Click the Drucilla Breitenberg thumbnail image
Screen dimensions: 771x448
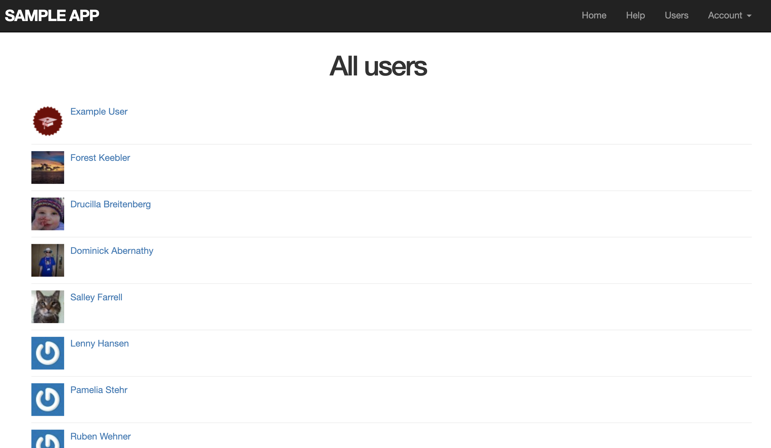(47, 213)
